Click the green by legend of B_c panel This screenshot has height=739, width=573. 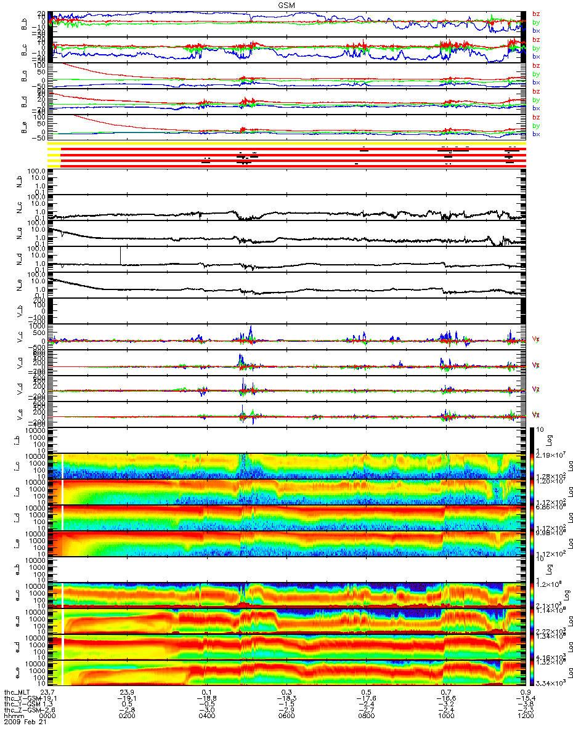(536, 48)
